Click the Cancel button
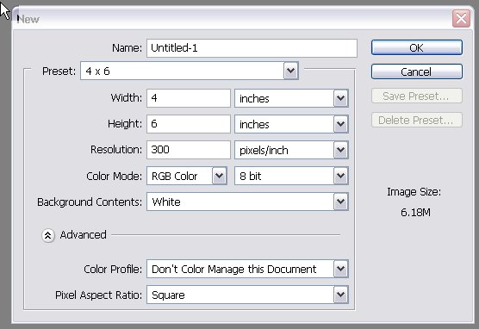Image resolution: width=479 pixels, height=329 pixels. pos(417,71)
